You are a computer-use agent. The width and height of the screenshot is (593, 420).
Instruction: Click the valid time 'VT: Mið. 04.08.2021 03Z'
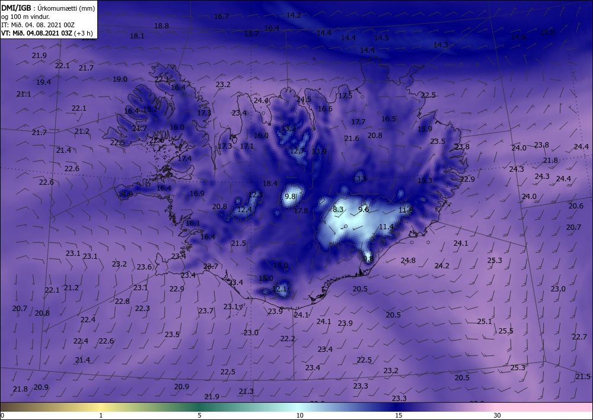36,33
